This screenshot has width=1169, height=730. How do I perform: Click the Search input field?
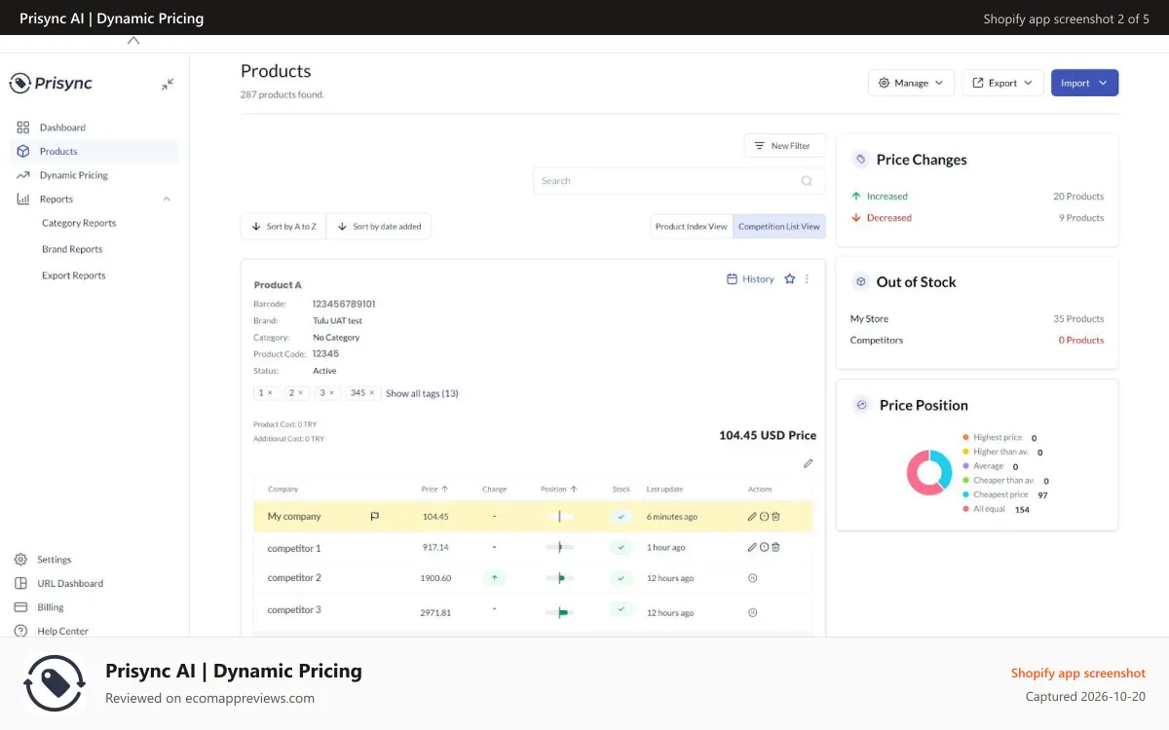click(679, 181)
